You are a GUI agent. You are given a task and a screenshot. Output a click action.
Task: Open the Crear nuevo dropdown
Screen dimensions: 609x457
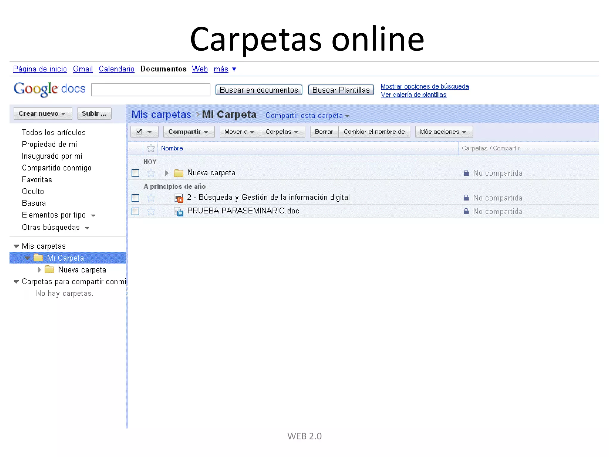pos(43,114)
